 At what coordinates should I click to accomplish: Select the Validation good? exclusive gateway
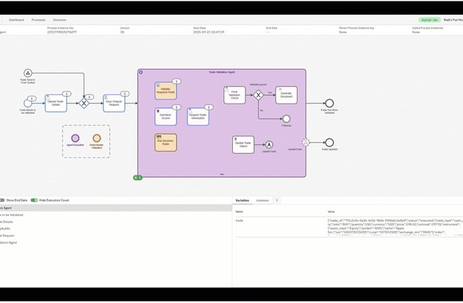[x=259, y=95]
